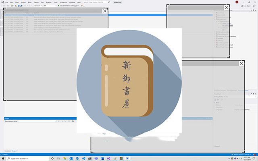Open the Windows Start menu

coord(3,159)
